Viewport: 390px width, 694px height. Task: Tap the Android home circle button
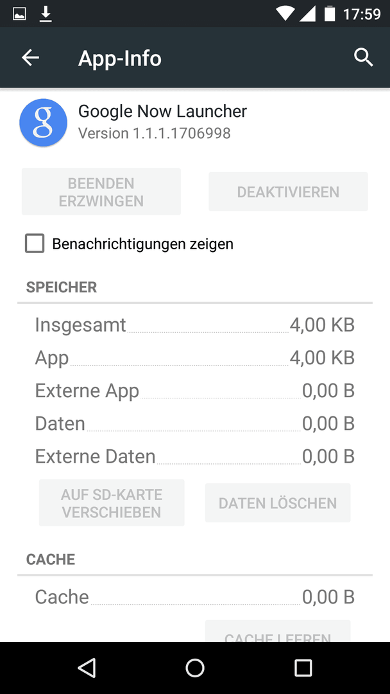(x=195, y=668)
